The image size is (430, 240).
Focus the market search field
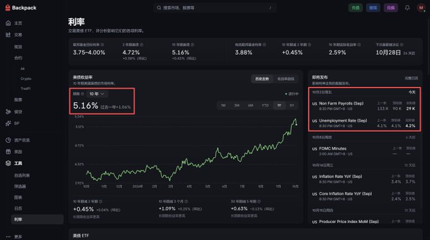215,8
